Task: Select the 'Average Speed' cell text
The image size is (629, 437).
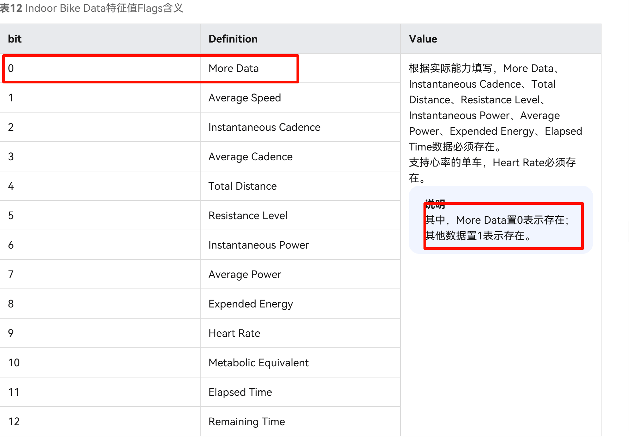Action: (x=244, y=98)
